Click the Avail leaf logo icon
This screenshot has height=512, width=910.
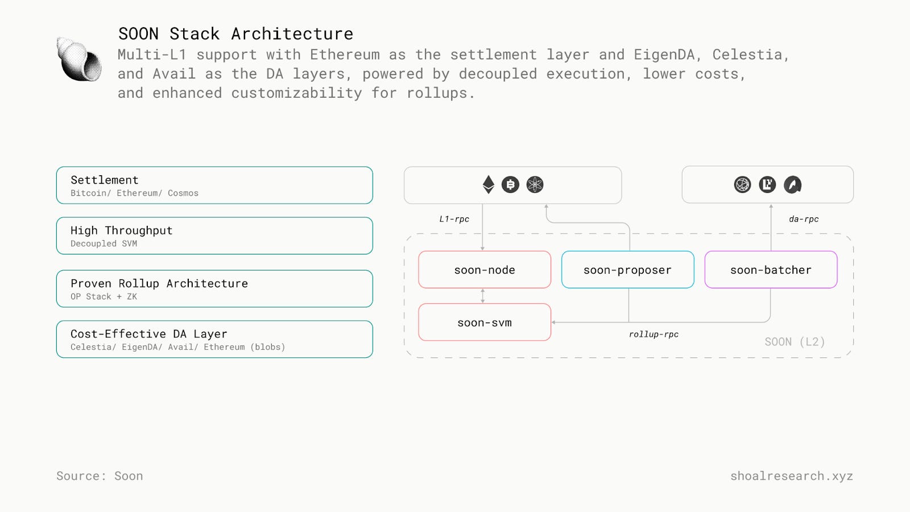pos(792,184)
